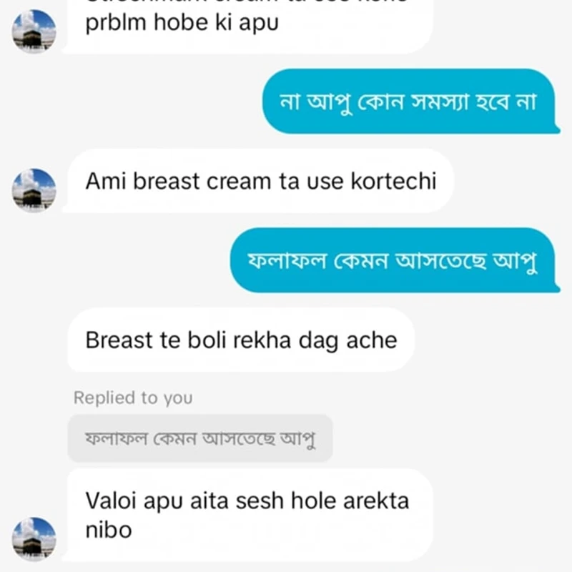Screen dimensions: 572x572
Task: Tap the word 'আসতেছে' inside the gray quoted reply
Action: 239,438
